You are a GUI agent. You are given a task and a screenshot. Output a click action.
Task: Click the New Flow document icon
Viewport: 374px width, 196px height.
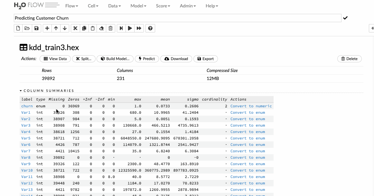18,28
